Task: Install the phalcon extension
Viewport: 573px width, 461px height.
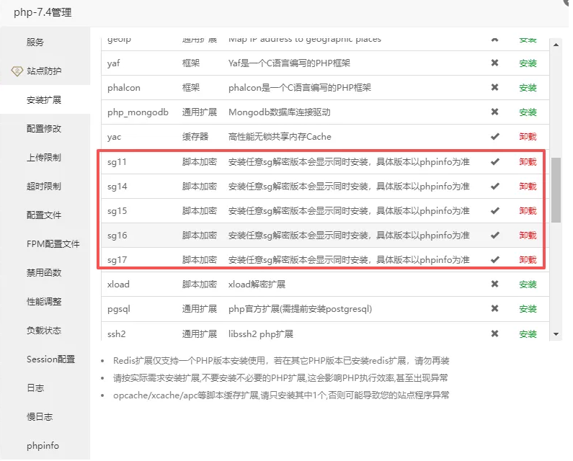Action: tap(528, 88)
